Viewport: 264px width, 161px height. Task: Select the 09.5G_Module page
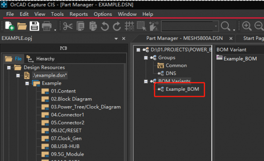click(x=67, y=154)
